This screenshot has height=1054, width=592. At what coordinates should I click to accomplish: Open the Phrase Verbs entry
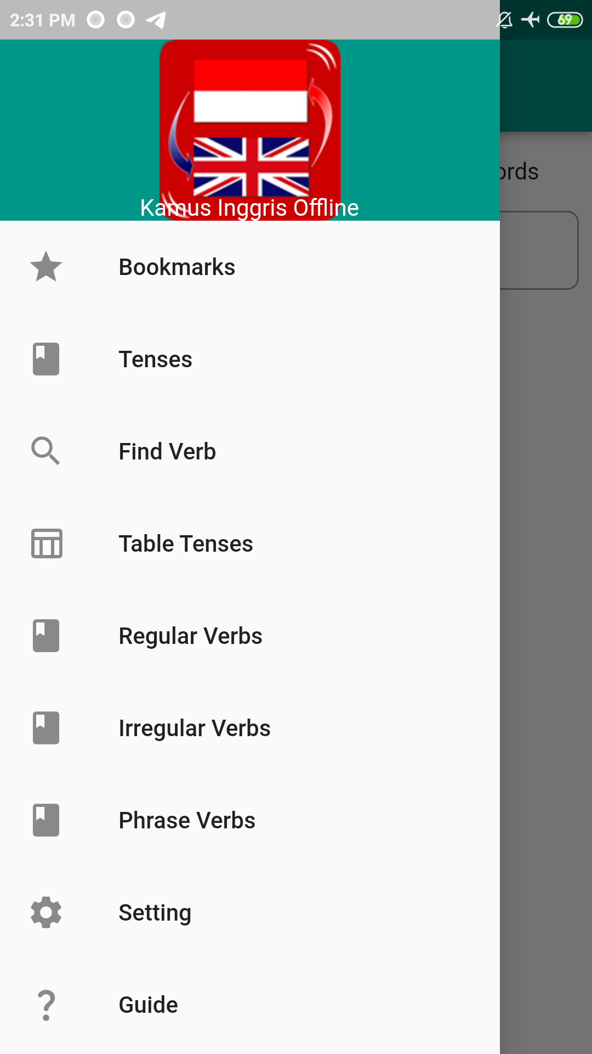pos(250,820)
